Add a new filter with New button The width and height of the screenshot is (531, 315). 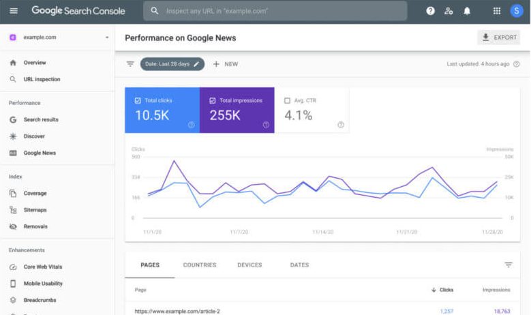(x=225, y=64)
